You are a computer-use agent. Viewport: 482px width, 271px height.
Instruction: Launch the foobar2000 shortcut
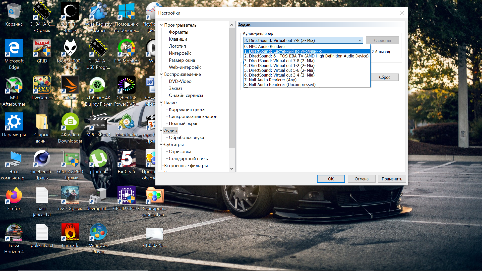tap(70, 48)
